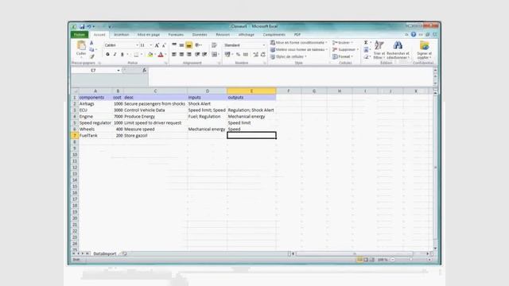
Task: Toggle align middle vertically
Action: click(181, 45)
